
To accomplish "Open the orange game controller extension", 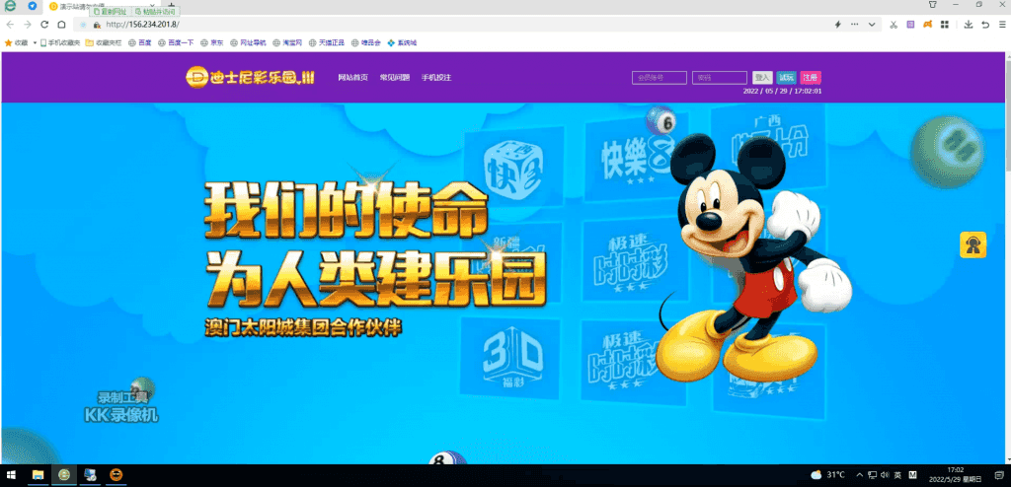I will click(x=927, y=25).
